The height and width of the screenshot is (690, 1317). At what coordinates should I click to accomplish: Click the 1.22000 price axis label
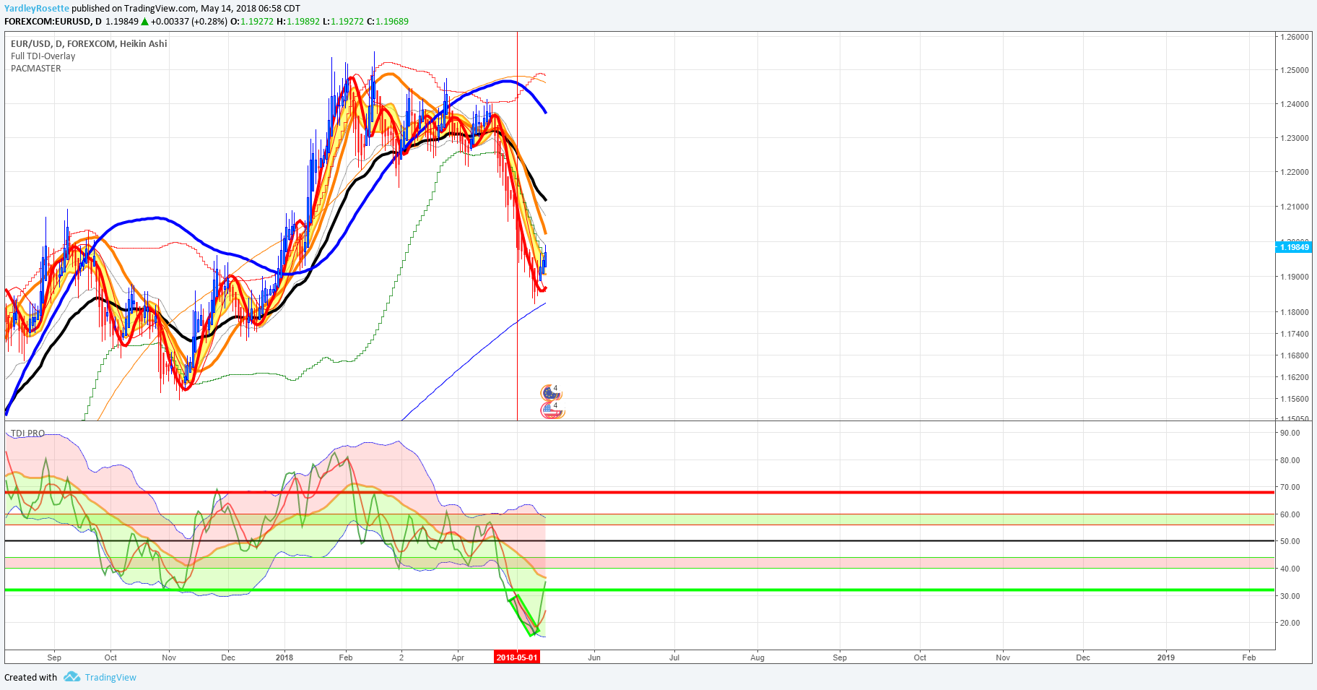click(1295, 173)
